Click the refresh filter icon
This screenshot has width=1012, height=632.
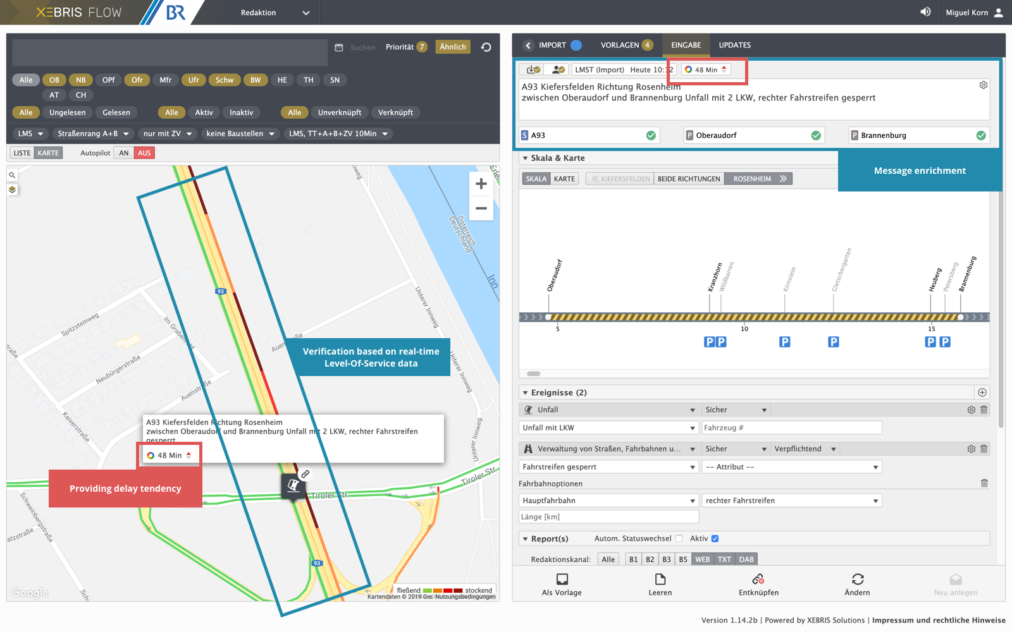(486, 47)
